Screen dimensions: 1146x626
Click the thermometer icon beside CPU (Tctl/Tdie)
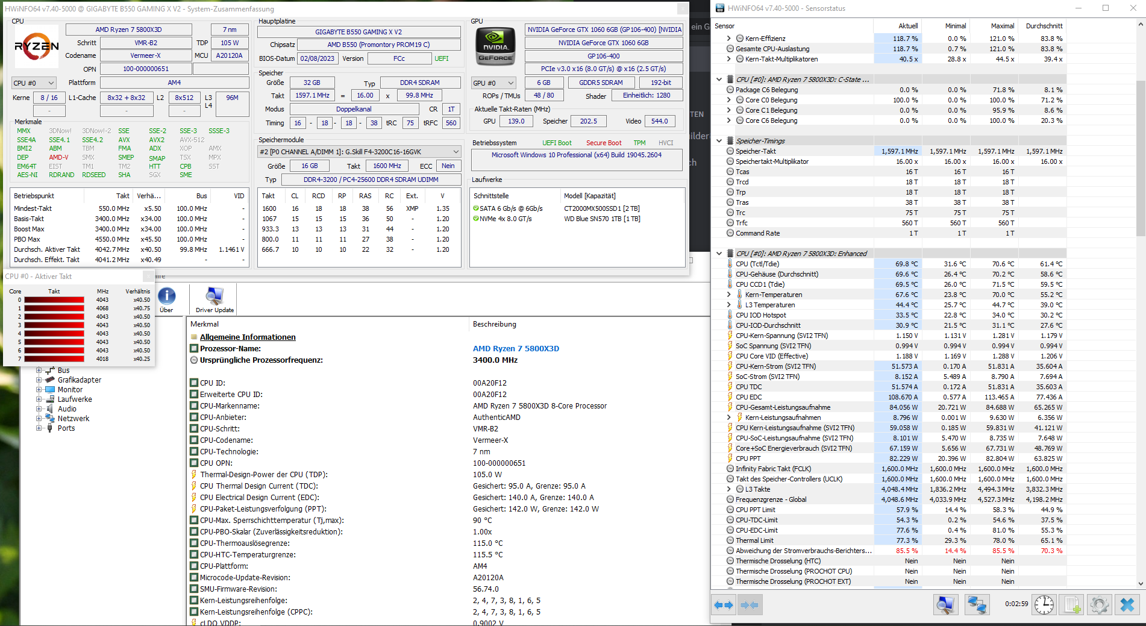pos(730,264)
